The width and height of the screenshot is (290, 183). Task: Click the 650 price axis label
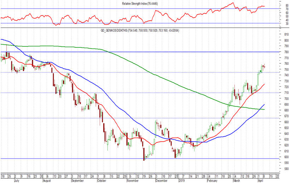pos(286,128)
